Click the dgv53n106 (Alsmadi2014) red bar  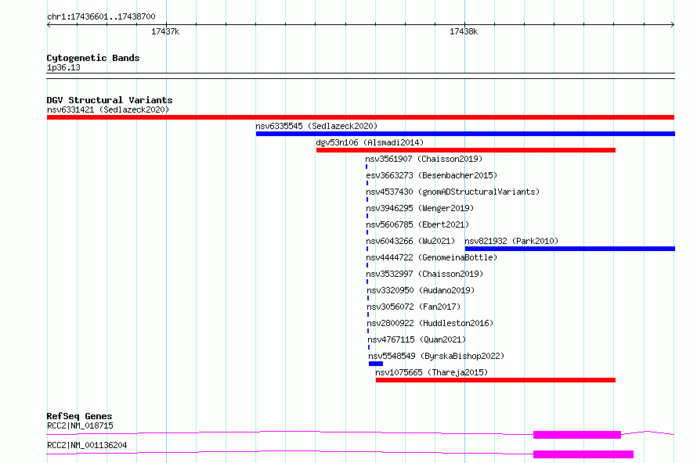click(x=466, y=150)
